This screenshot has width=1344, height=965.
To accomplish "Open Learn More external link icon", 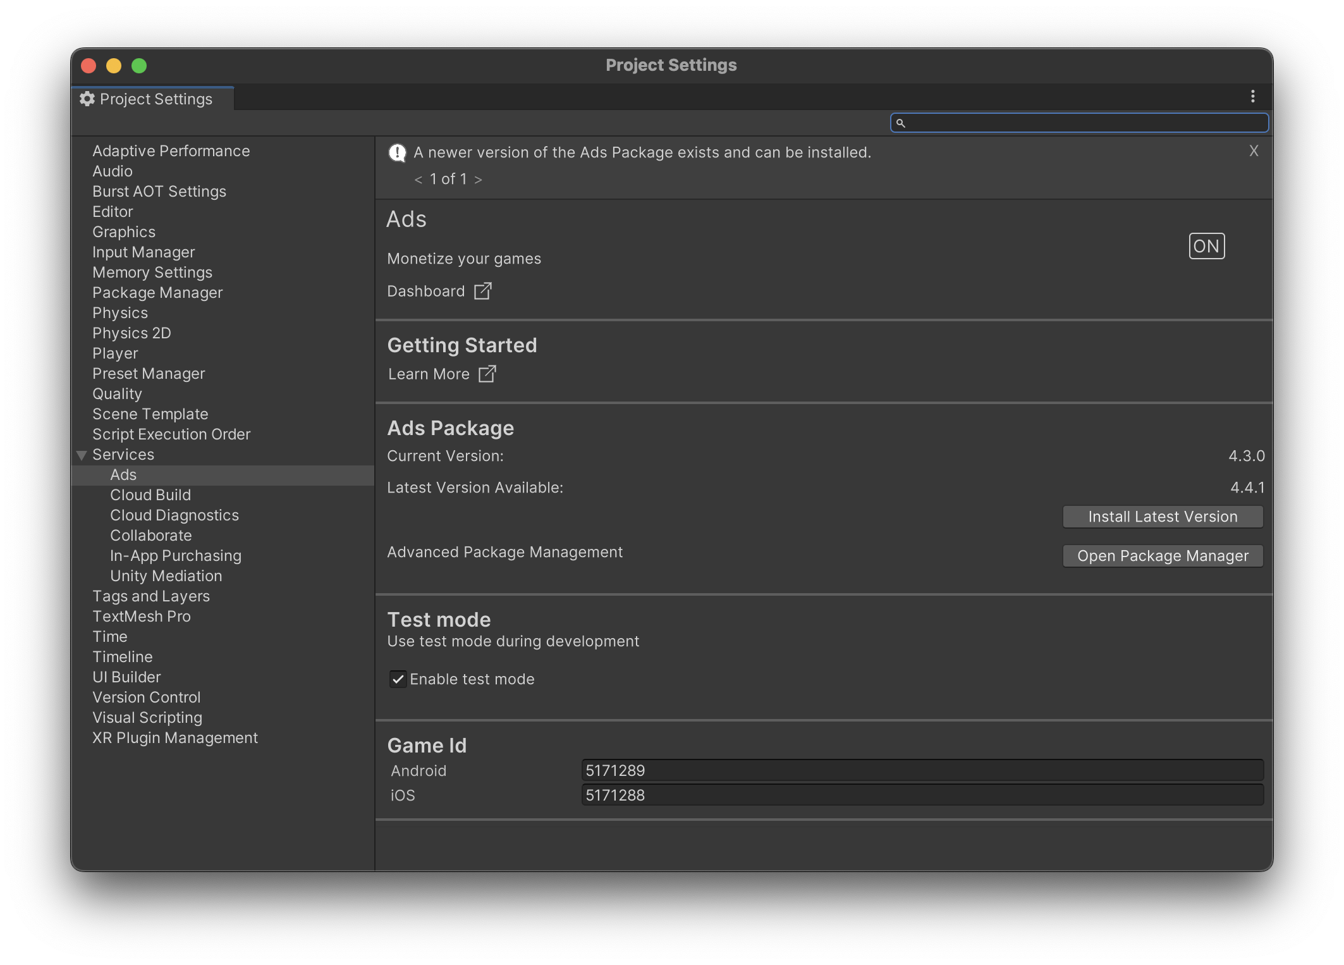I will coord(487,374).
